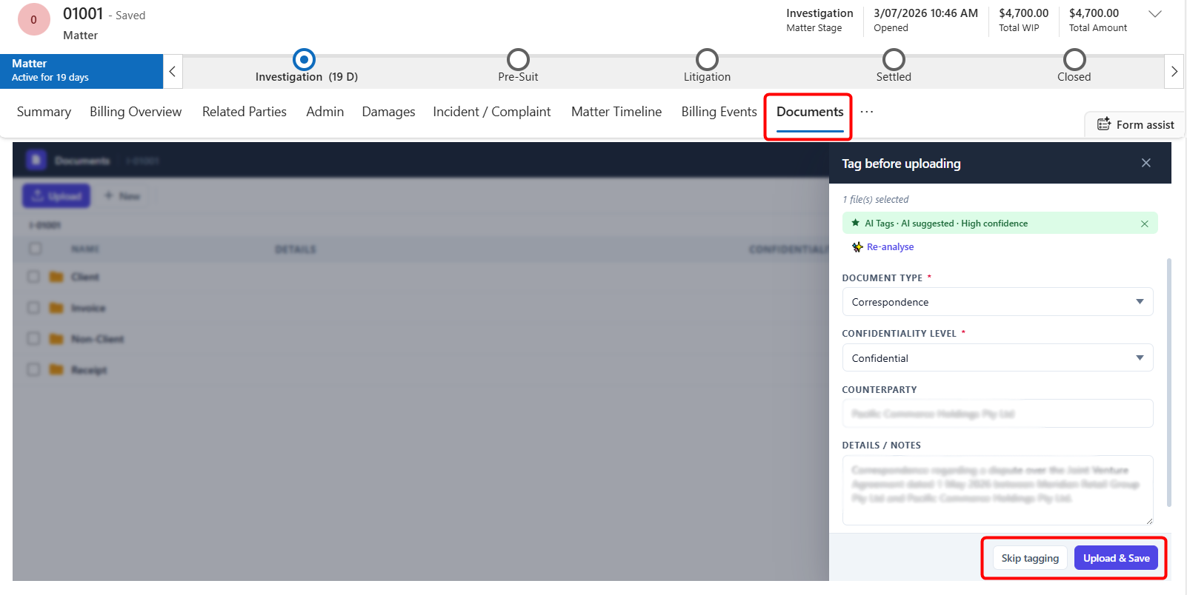Click the previous stage arrow
Viewport: 1187px width, 595px height.
pos(172,71)
